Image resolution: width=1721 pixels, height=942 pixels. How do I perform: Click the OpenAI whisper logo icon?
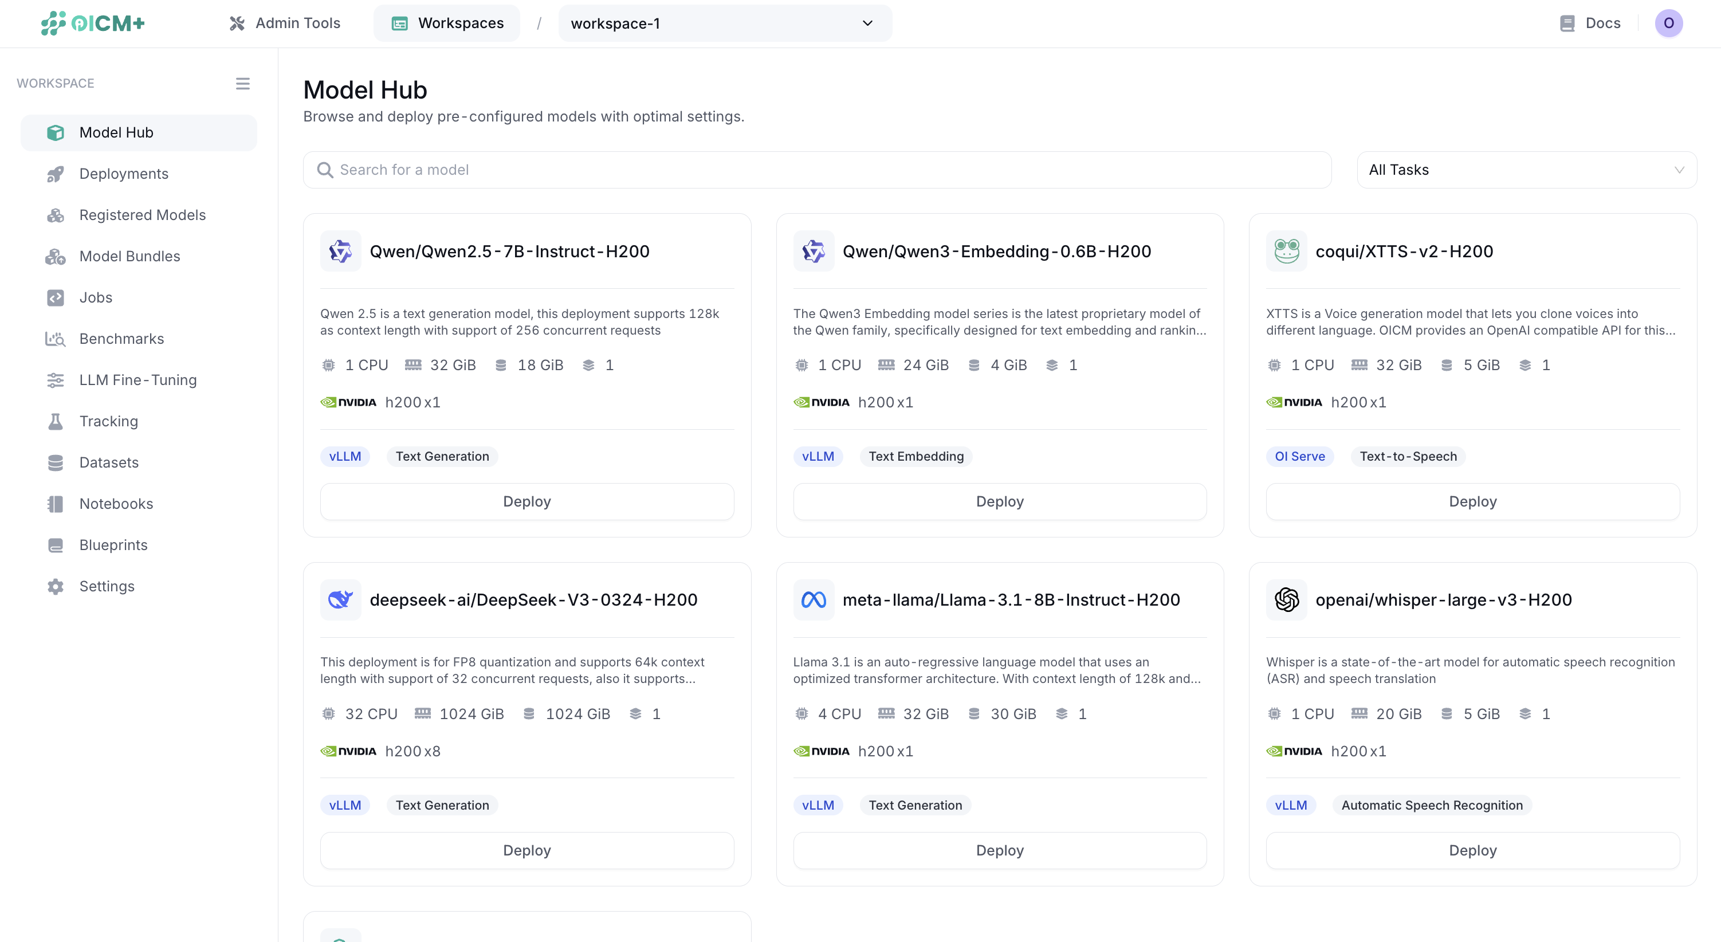[1286, 600]
